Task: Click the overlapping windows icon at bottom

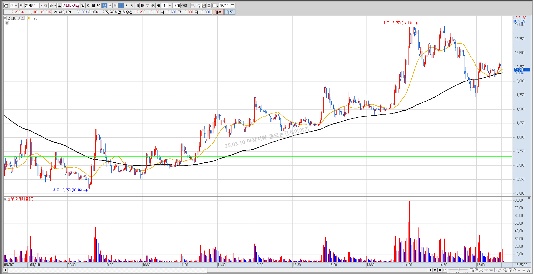Action: point(476,270)
